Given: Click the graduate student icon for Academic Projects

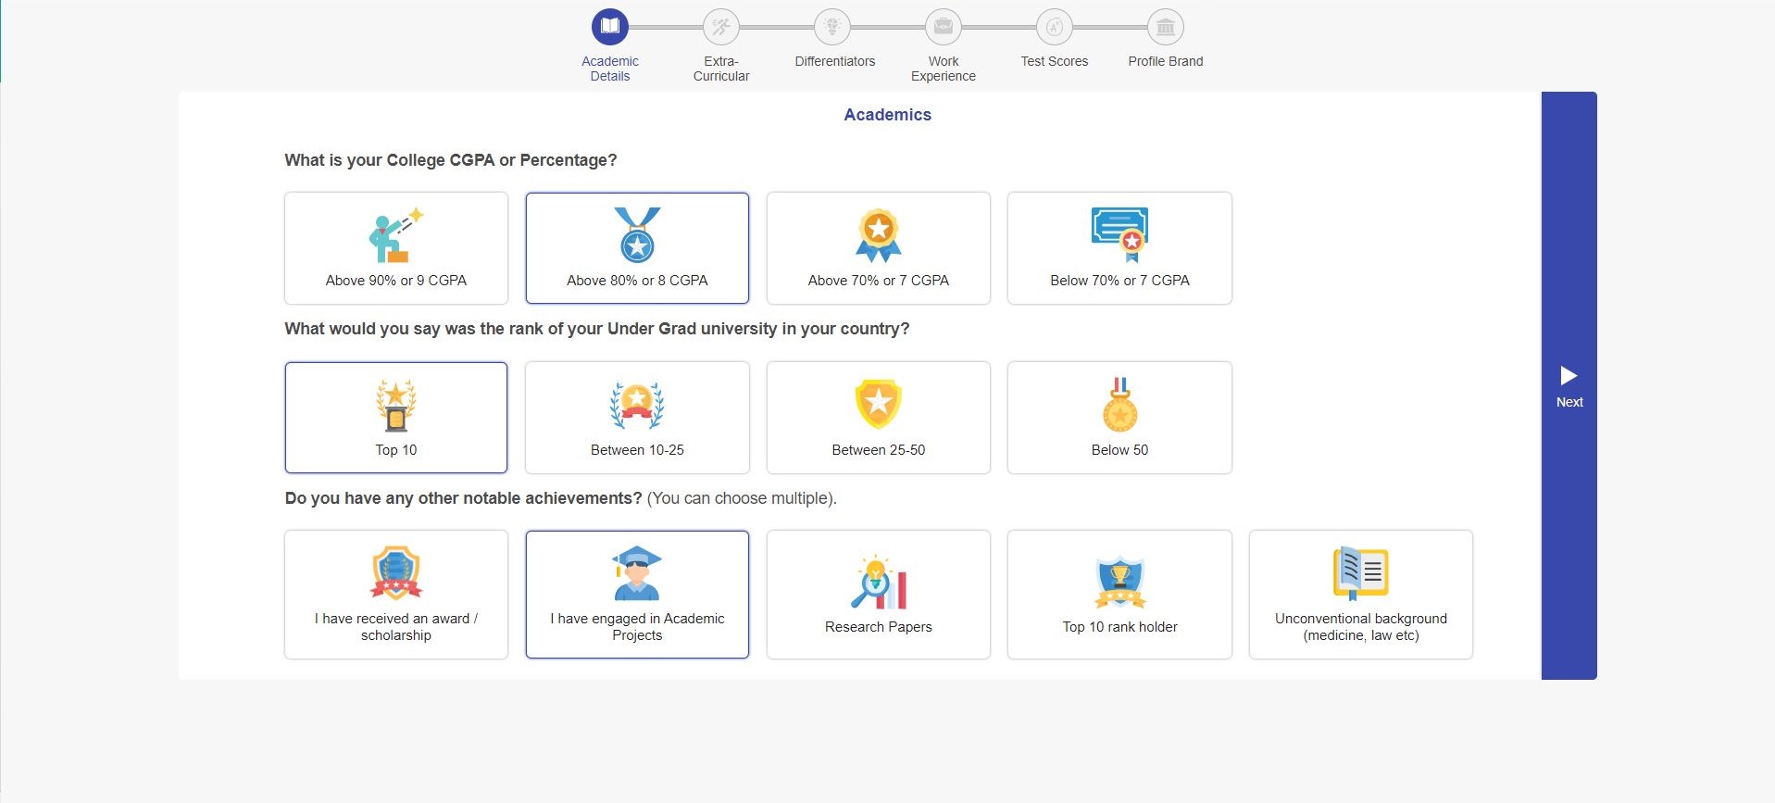Looking at the screenshot, I should point(637,573).
